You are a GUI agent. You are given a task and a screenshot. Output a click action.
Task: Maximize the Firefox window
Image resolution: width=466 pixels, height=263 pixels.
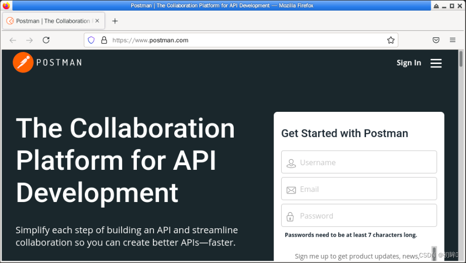tap(452, 6)
